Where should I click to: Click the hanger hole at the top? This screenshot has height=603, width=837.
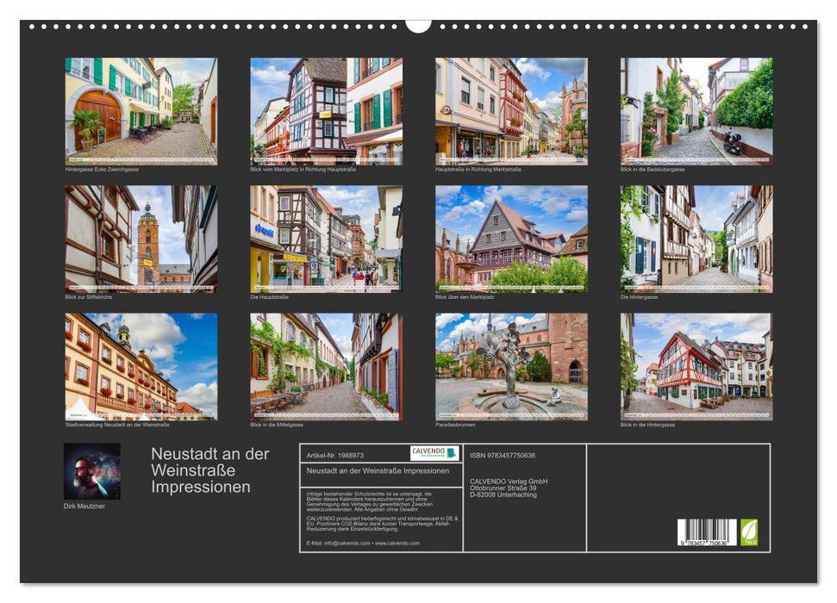click(418, 26)
